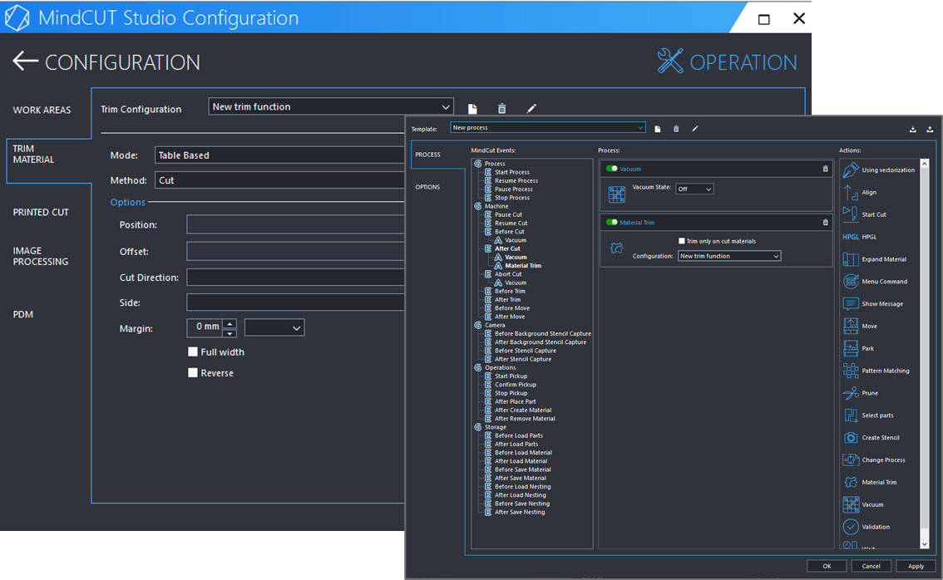Viewport: 943px width, 580px height.
Task: Select the Vacuum icon in Actions list
Action: coord(851,504)
